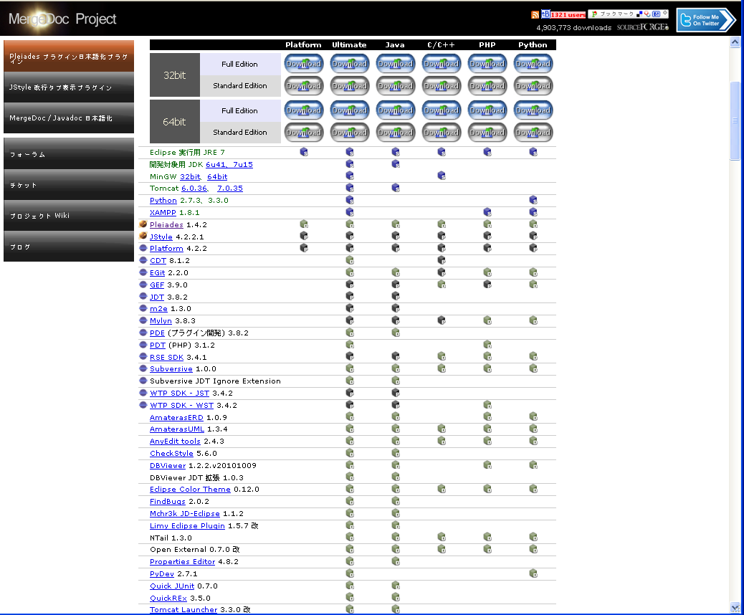The width and height of the screenshot is (744, 615).
Task: Click the vertical scrollbar thumb
Action: [734, 120]
